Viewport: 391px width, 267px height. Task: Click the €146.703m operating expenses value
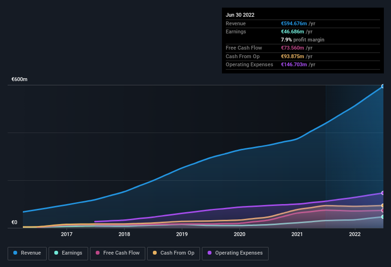[294, 64]
